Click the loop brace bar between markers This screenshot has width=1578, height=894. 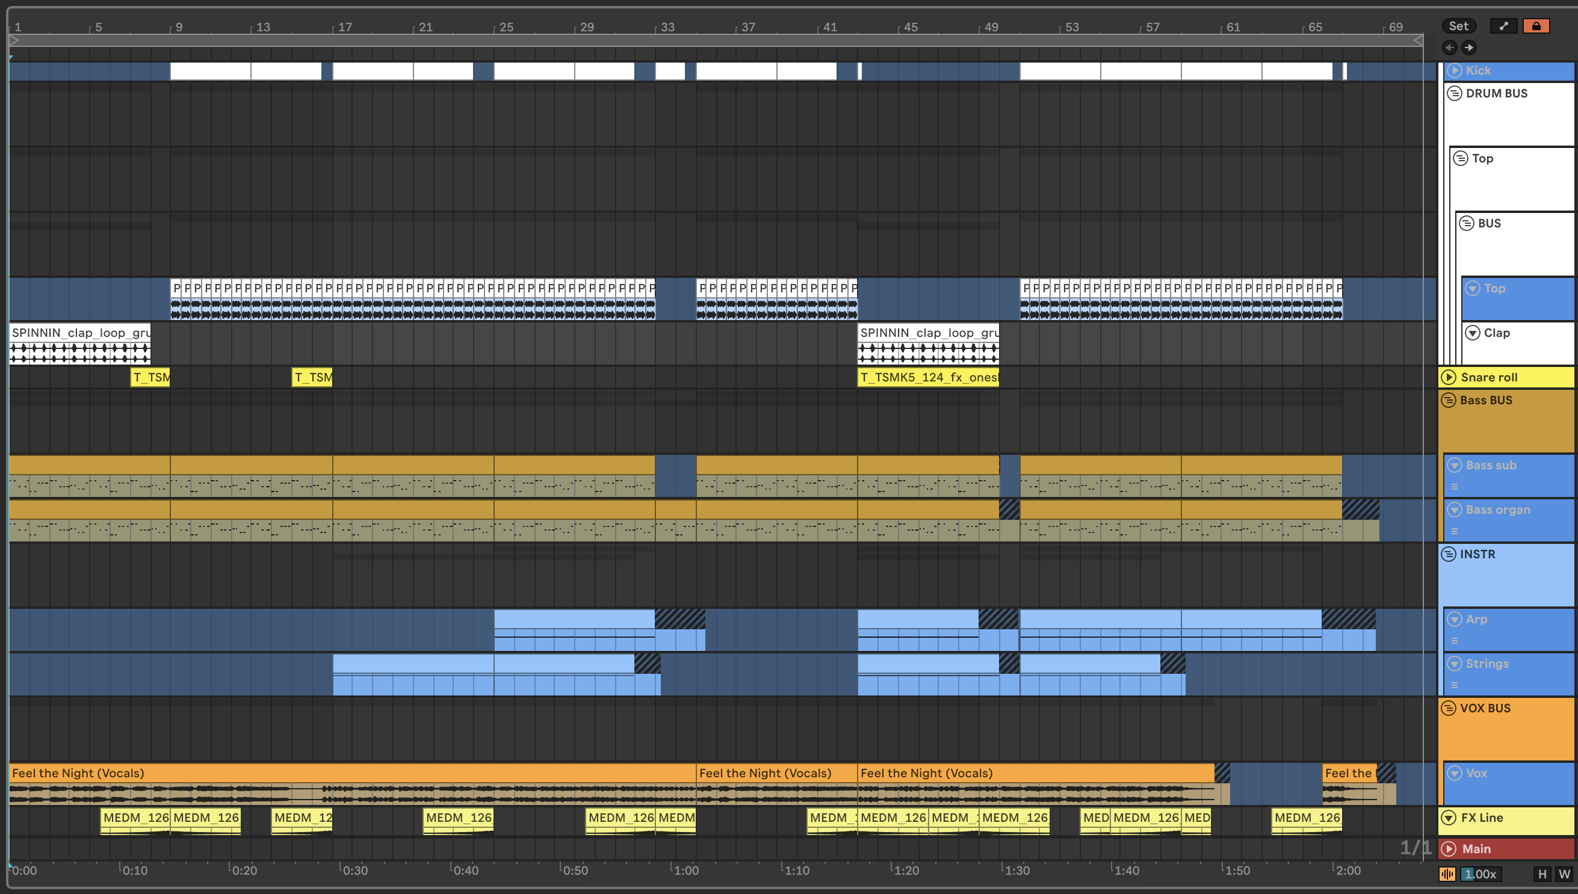(x=716, y=40)
